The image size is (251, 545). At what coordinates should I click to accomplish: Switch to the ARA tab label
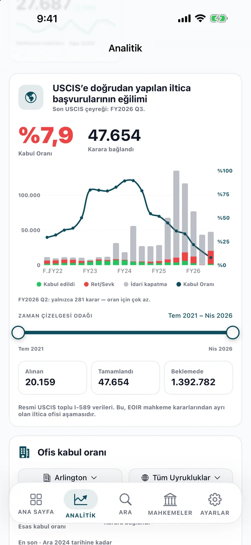[125, 512]
